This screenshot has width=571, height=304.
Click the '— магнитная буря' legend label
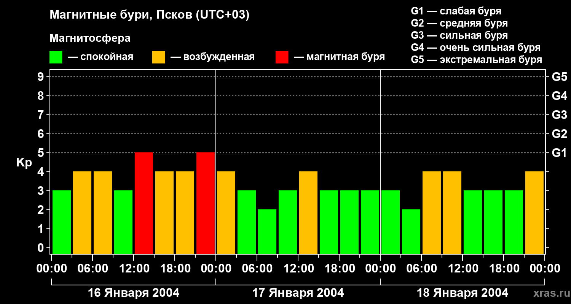(339, 57)
